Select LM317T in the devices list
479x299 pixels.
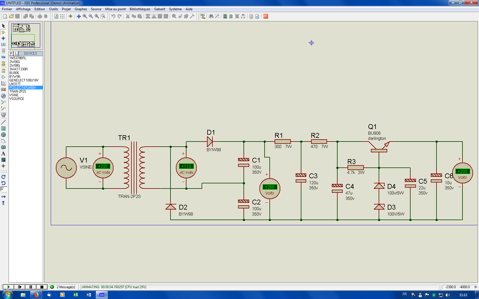(15, 84)
